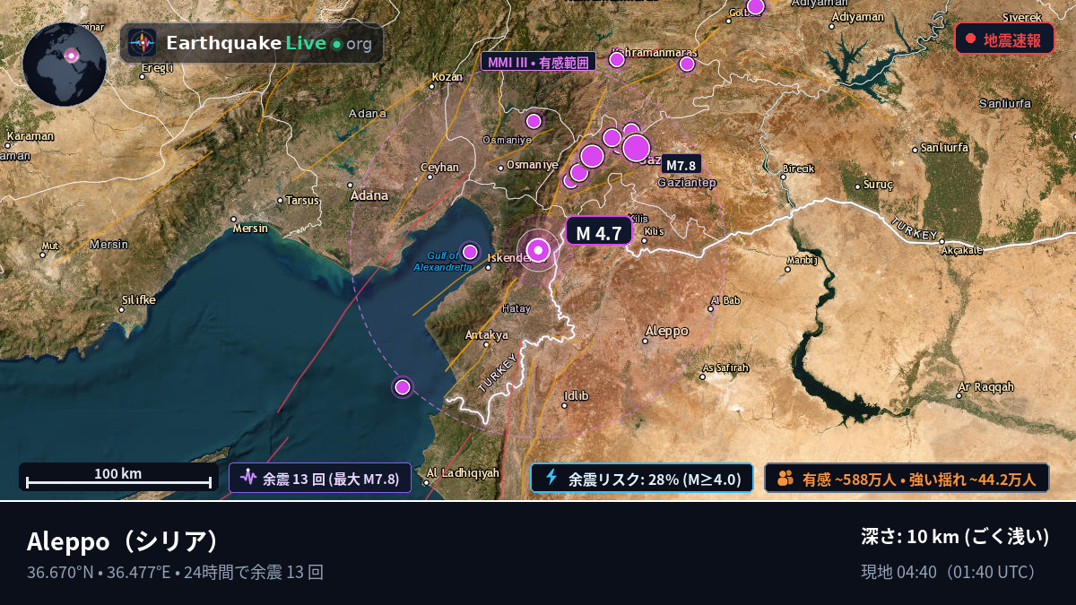Click the Ar Raqqah city label
Image resolution: width=1076 pixels, height=605 pixels.
point(985,387)
